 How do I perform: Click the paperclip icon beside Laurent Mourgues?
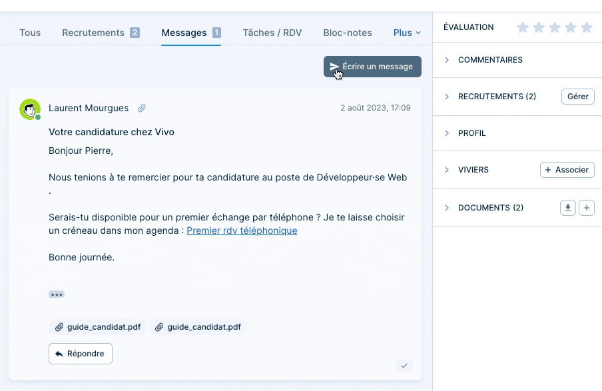(143, 108)
